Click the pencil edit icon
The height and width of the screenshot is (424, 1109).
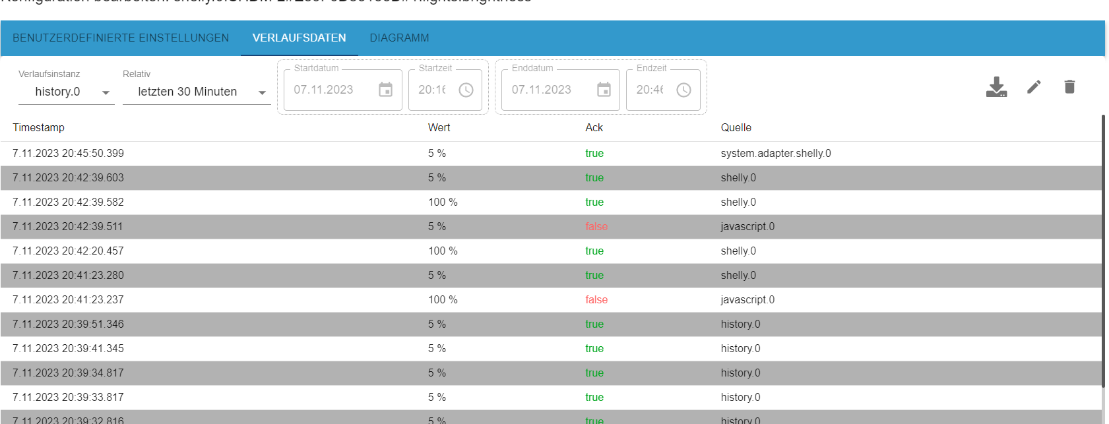1034,87
